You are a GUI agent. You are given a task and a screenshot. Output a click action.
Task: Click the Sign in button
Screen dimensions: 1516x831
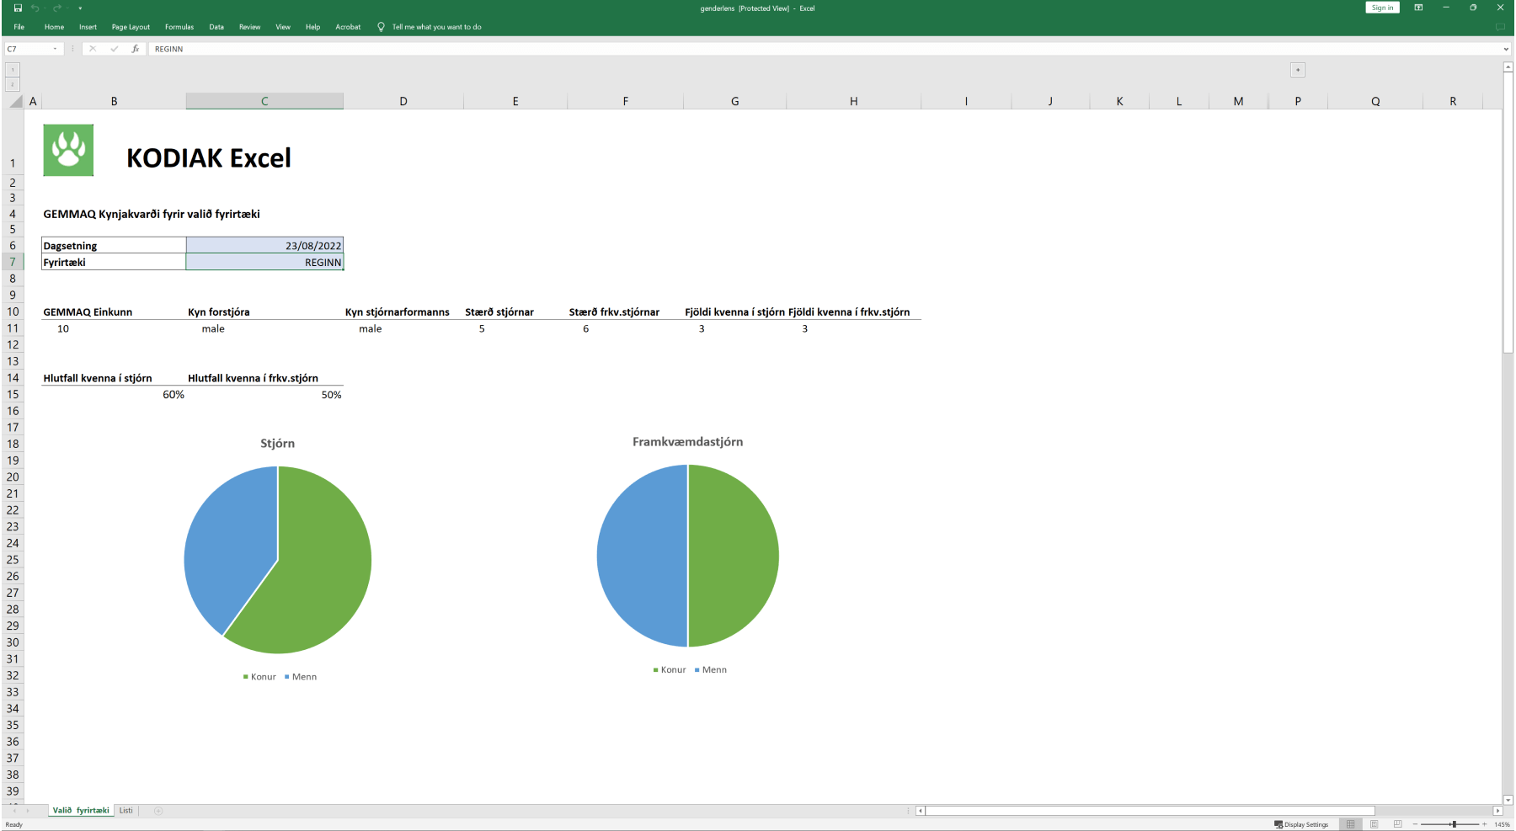[x=1382, y=8]
